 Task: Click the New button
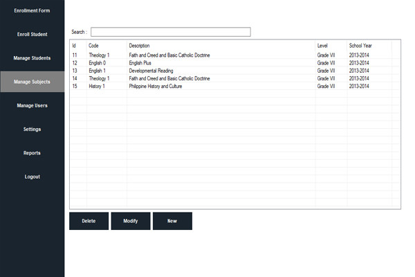coord(172,221)
